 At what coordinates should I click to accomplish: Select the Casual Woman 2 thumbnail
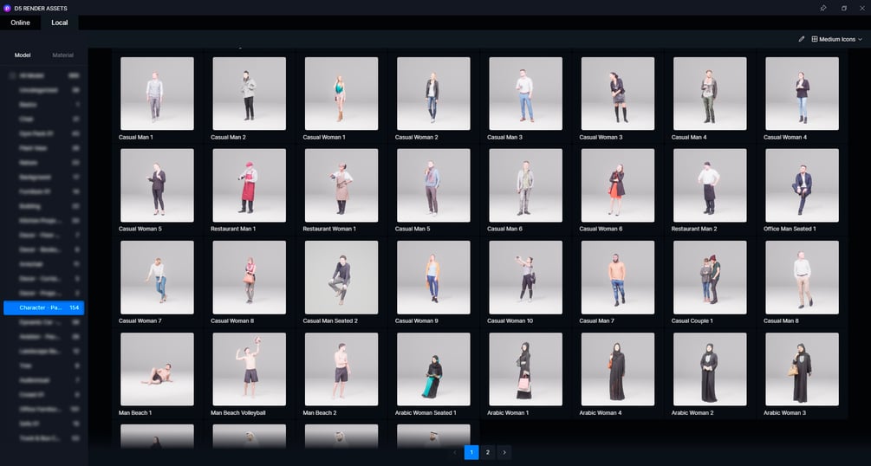(433, 94)
